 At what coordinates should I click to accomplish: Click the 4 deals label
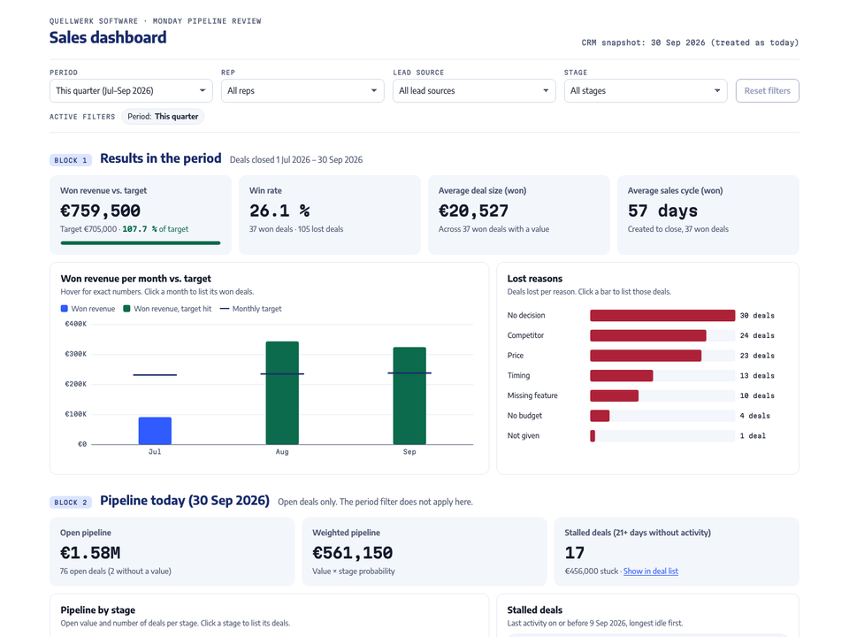coord(754,416)
